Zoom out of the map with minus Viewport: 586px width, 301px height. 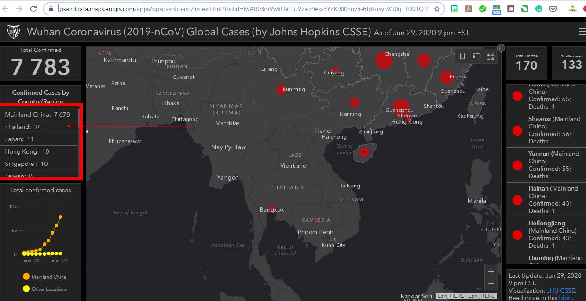[491, 284]
